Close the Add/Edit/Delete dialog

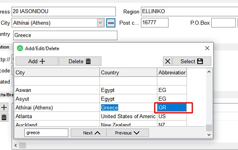coord(207,48)
